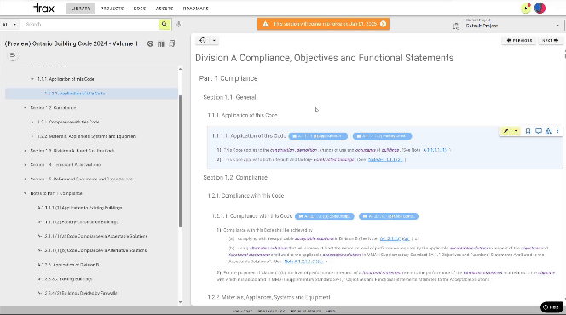Screen dimensions: 566x315
Task: Click the Section 1.2. Compliance heading
Action: pos(235,177)
